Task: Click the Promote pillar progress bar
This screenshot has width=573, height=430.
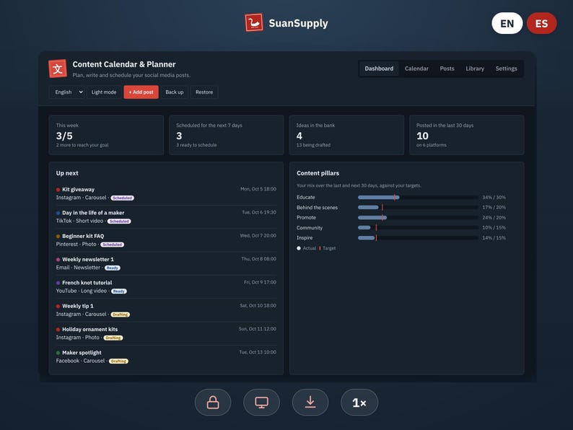Action: [418, 217]
